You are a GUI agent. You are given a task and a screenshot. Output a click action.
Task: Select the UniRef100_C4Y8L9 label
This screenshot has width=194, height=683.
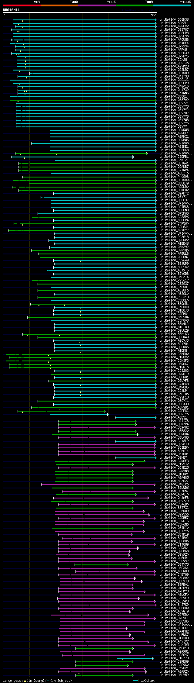[x=174, y=441]
